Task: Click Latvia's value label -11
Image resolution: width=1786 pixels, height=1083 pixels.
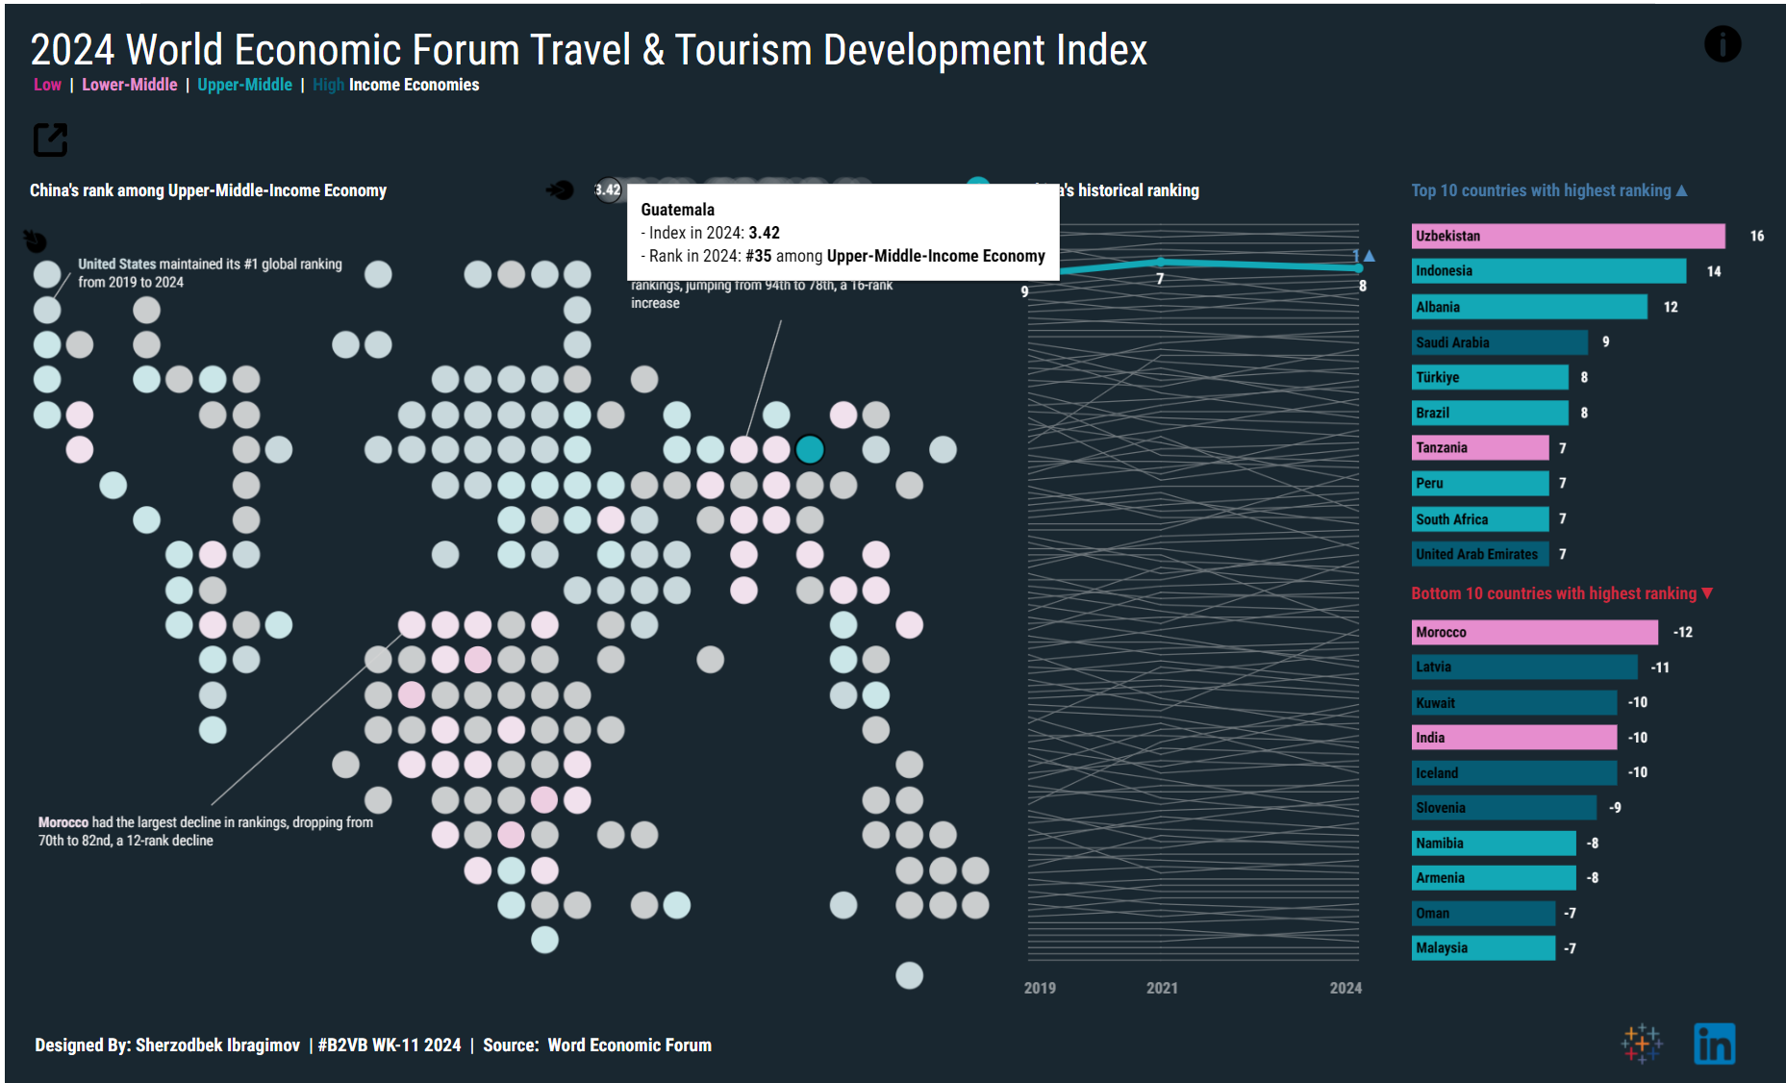Action: tap(1660, 667)
